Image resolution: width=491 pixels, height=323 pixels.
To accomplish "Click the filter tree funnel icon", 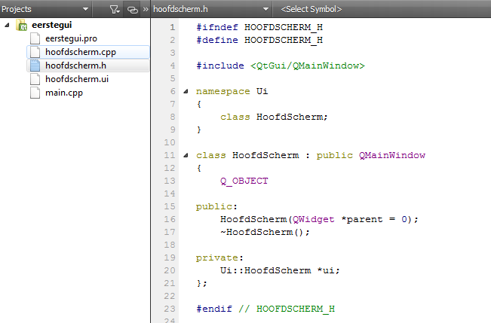I will click(112, 10).
